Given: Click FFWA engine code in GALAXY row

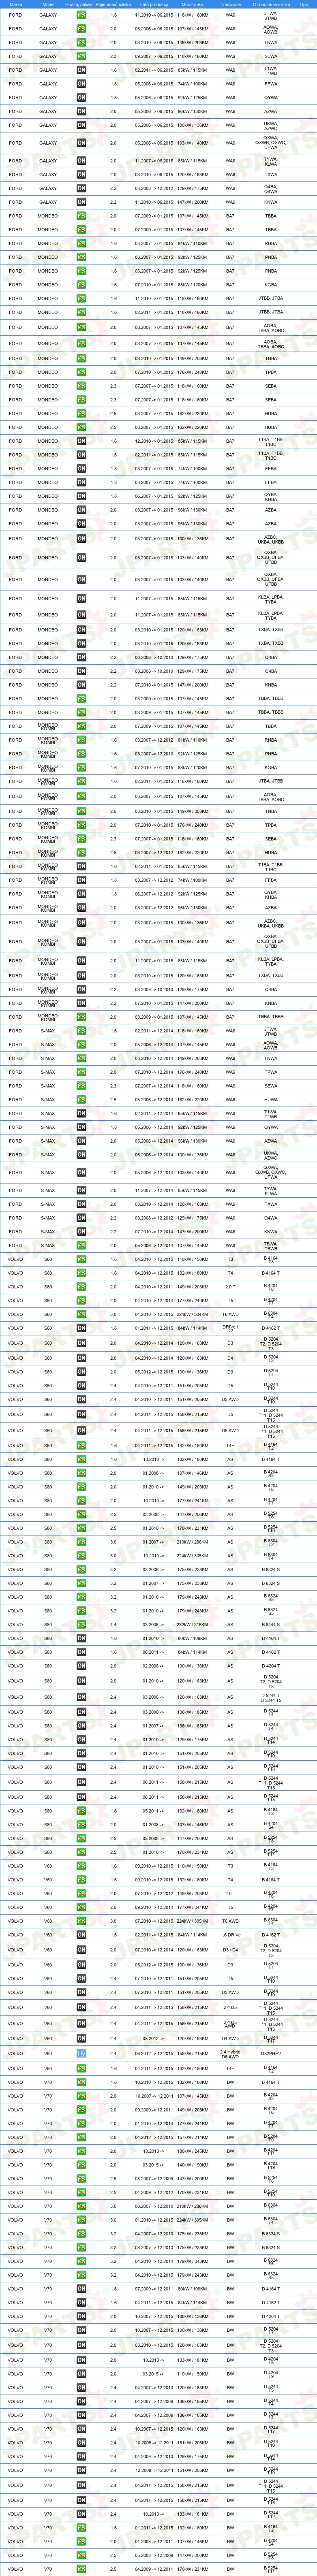Looking at the screenshot, I should click(x=271, y=84).
